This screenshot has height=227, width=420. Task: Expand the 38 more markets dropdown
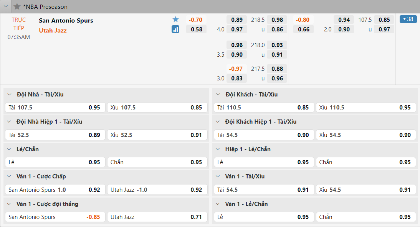point(408,19)
